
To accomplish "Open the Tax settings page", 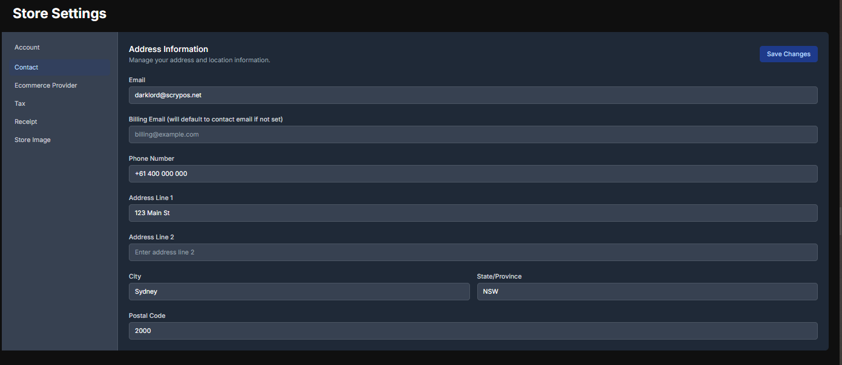I will 20,103.
